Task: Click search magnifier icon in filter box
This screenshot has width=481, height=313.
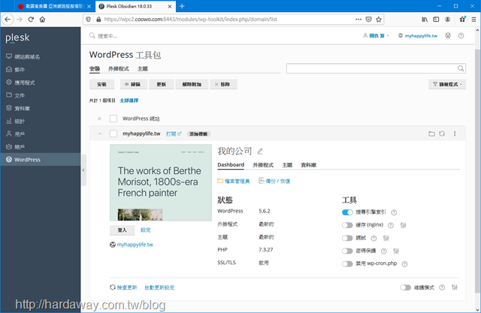Action: [461, 68]
